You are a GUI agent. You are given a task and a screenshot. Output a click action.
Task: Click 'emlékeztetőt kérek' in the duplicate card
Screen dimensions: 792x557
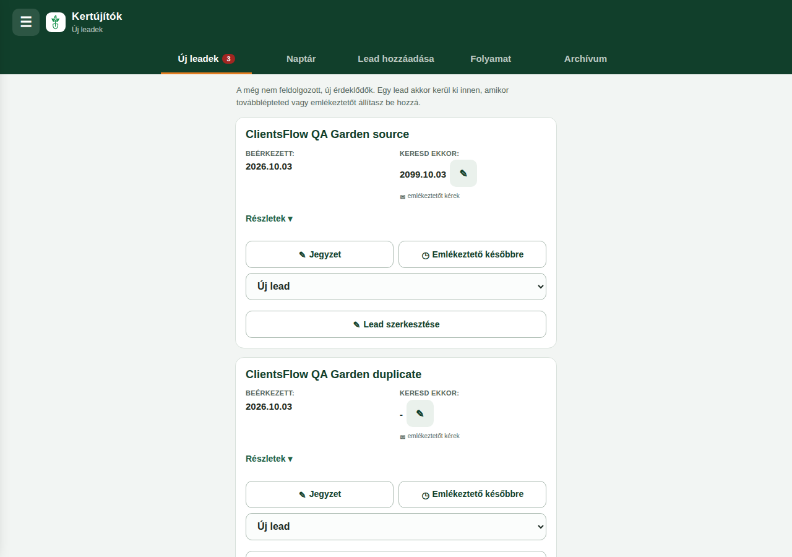[x=433, y=436]
